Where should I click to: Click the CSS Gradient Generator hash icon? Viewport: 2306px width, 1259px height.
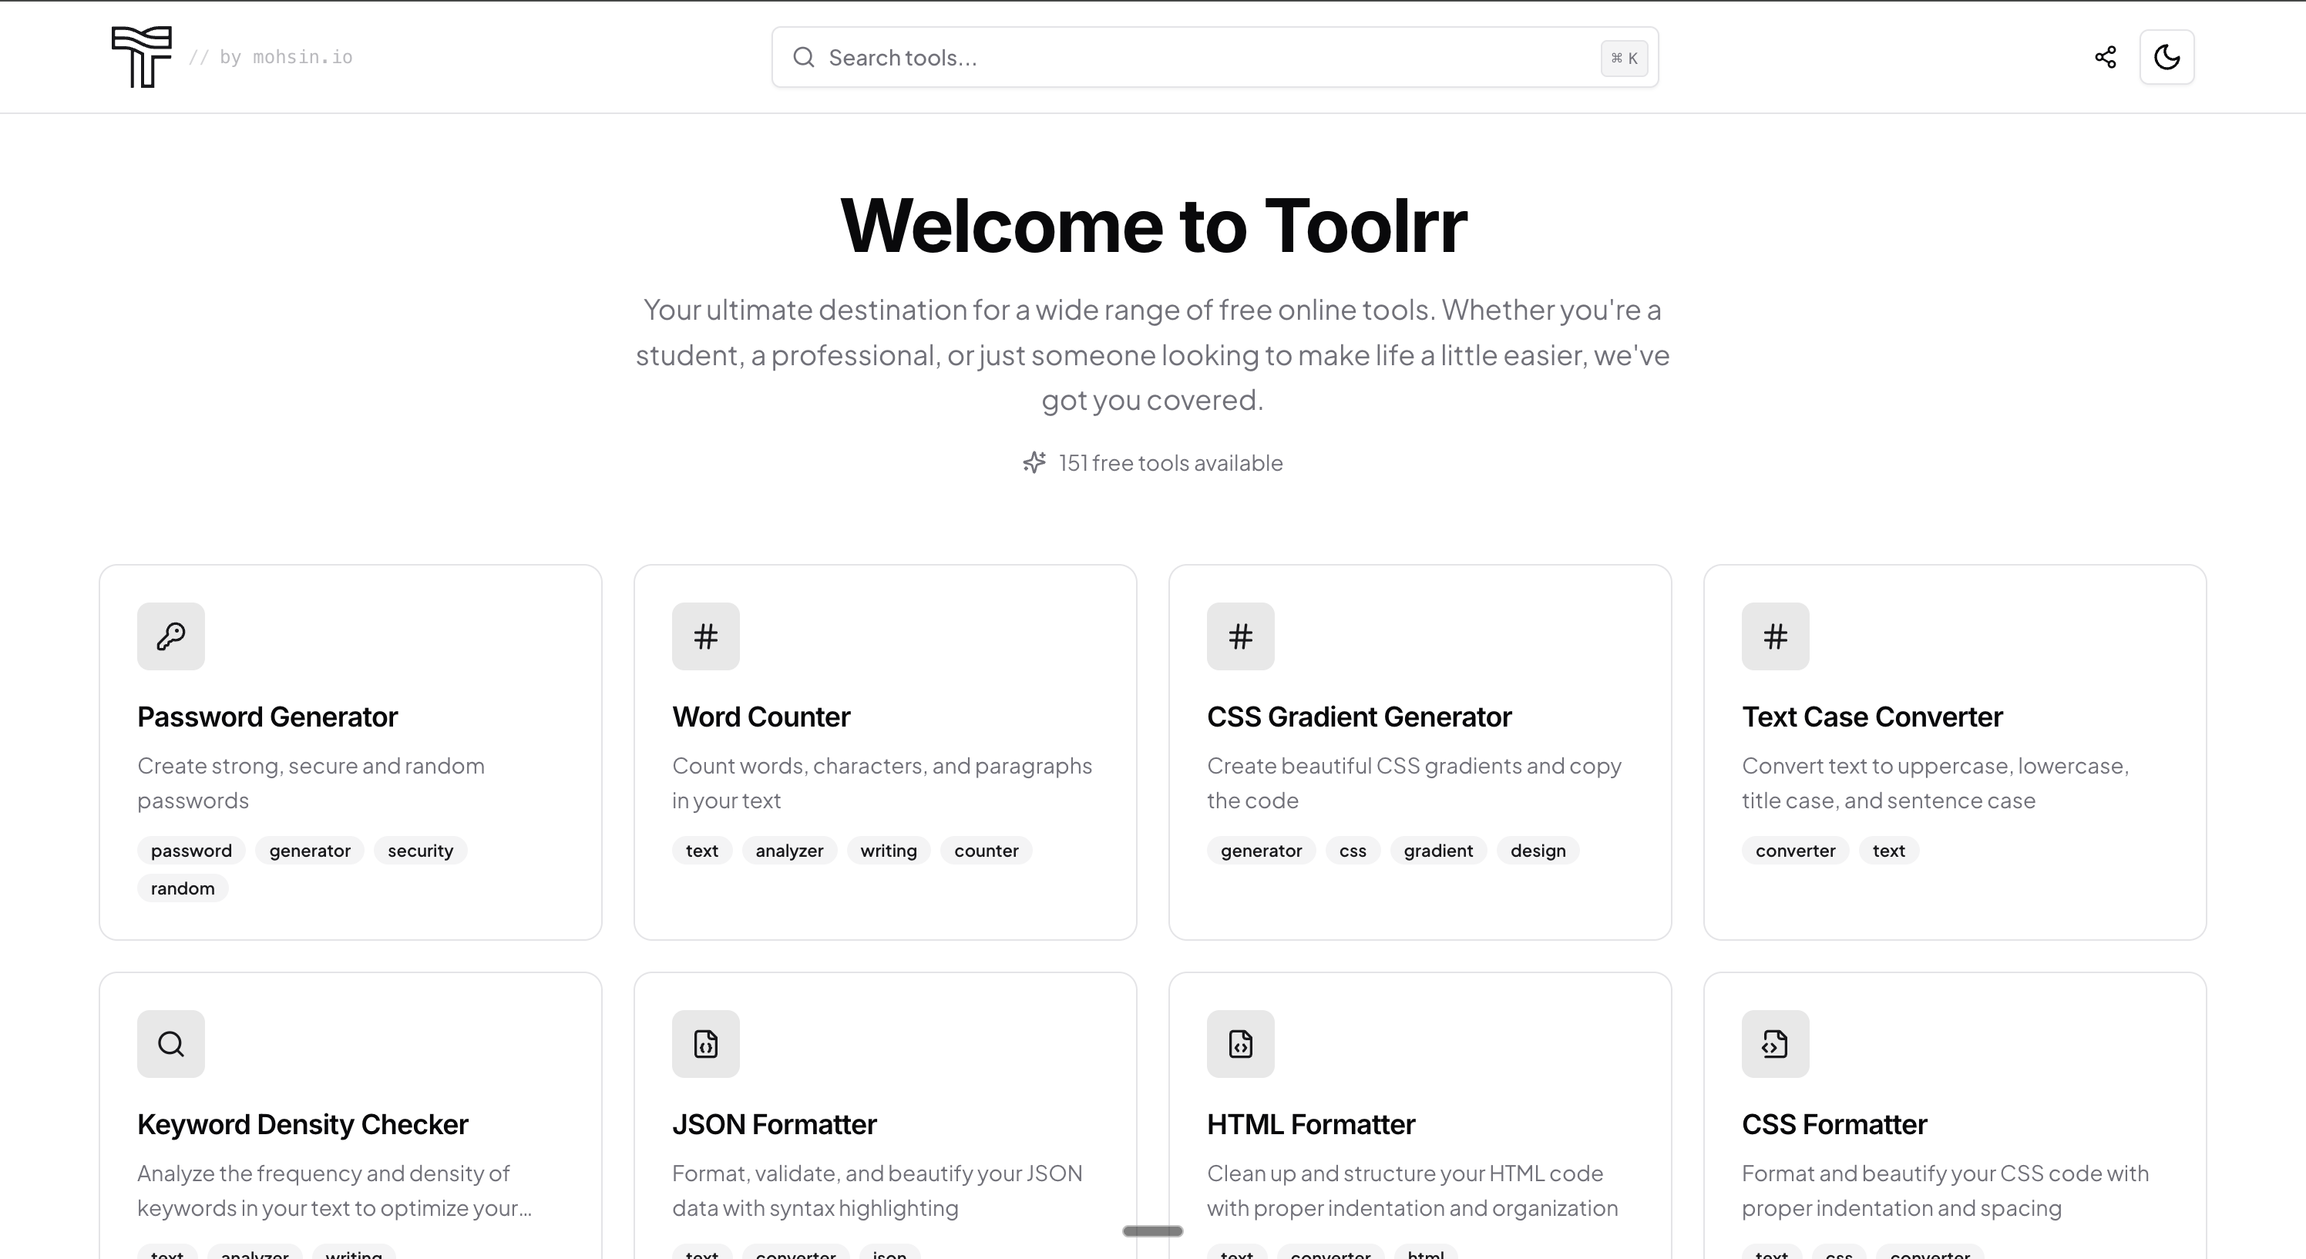1240,636
